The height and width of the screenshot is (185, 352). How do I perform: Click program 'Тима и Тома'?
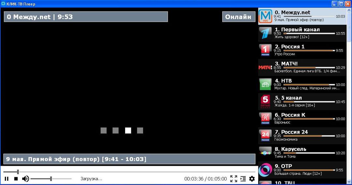(285, 157)
